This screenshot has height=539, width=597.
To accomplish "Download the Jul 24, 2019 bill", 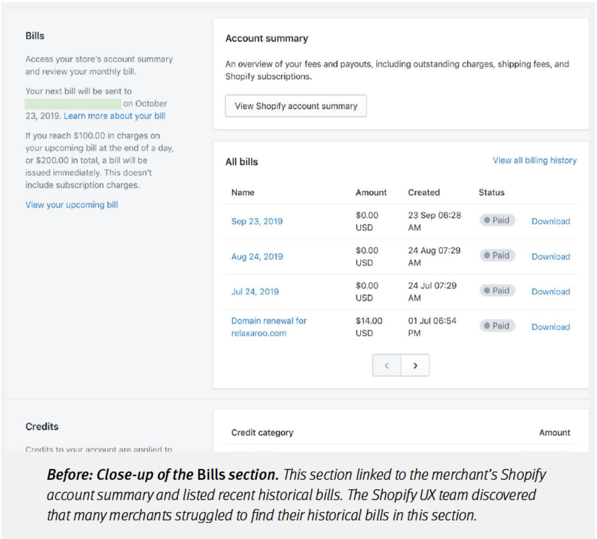I will pos(551,292).
